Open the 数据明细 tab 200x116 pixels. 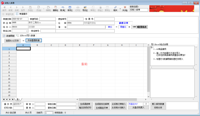[x=9, y=36]
